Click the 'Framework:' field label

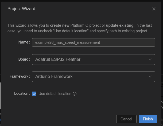coord(20,76)
